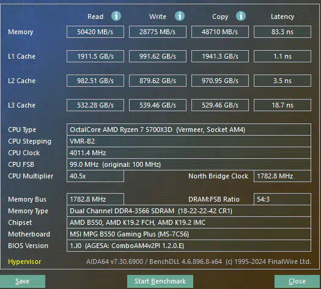Select L3 Cache write 539.46 GB/s
321x289 pixels.
(158, 105)
